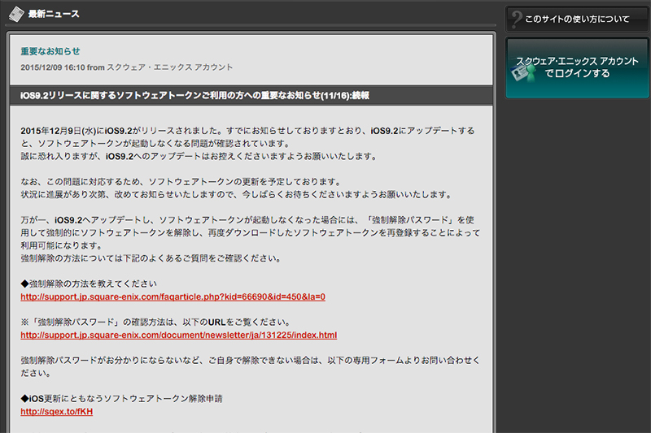Click the newspaper icon beside 最新ニュース

[16, 15]
